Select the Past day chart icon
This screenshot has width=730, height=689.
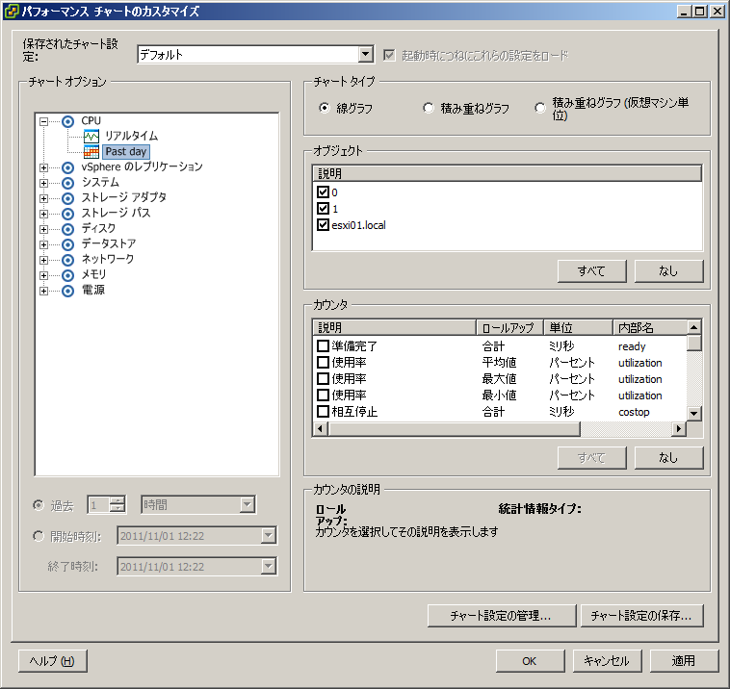91,152
